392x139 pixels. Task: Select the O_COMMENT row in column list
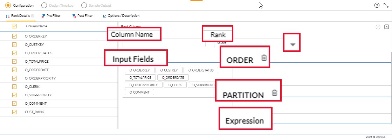[x=59, y=104]
